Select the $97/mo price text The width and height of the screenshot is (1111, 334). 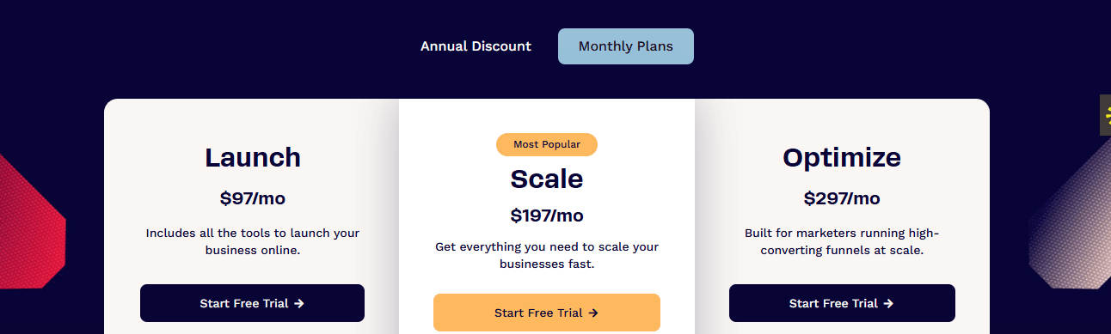tap(253, 198)
